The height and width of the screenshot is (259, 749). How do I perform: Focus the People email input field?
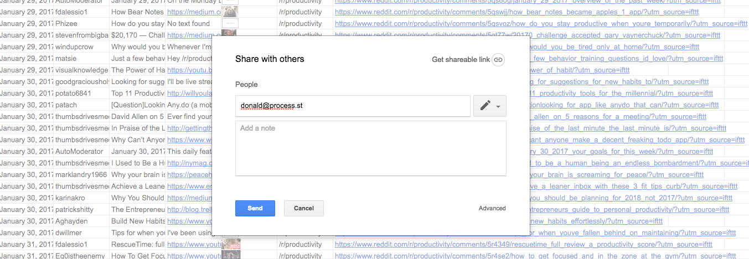(x=353, y=106)
